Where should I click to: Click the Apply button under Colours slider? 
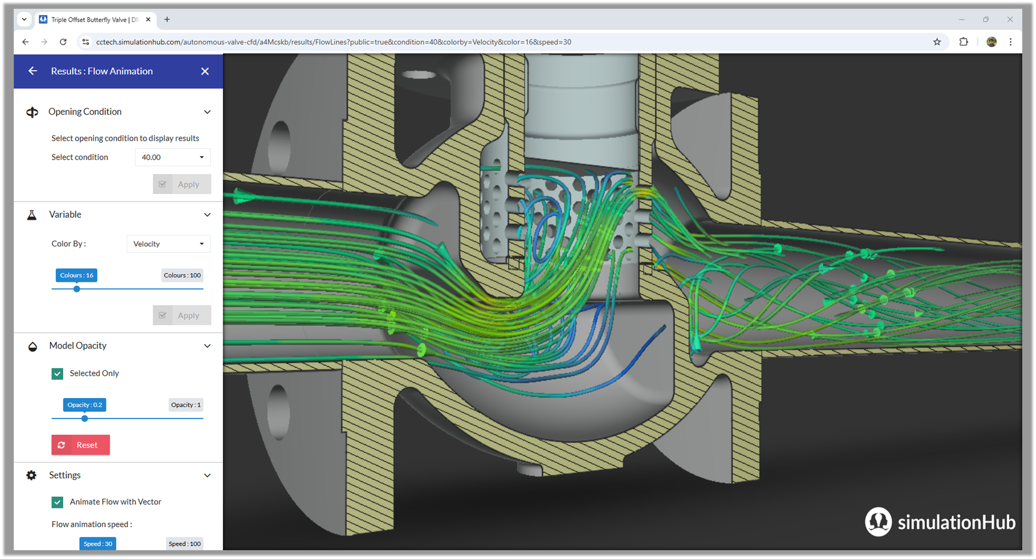tap(182, 316)
